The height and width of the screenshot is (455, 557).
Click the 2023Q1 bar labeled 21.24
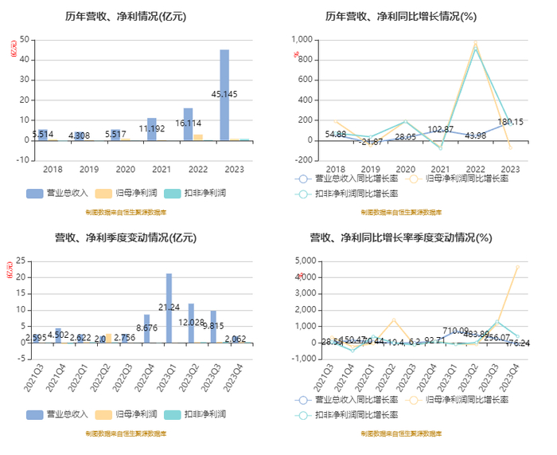[x=169, y=308]
